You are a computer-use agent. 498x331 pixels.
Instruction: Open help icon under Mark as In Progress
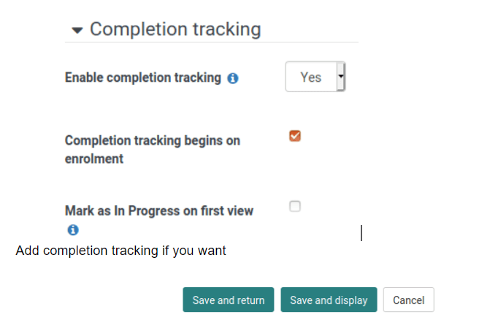click(73, 229)
